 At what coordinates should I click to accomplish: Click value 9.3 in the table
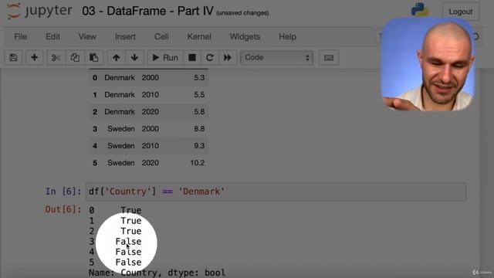(x=199, y=146)
